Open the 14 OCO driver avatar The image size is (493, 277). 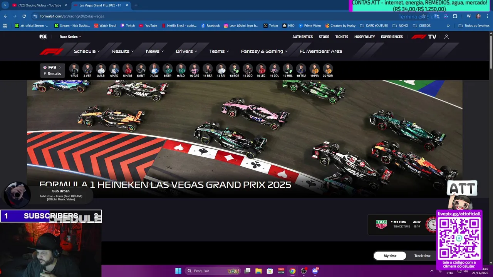click(x=248, y=70)
